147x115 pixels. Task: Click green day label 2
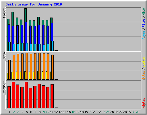[x=14, y=112]
